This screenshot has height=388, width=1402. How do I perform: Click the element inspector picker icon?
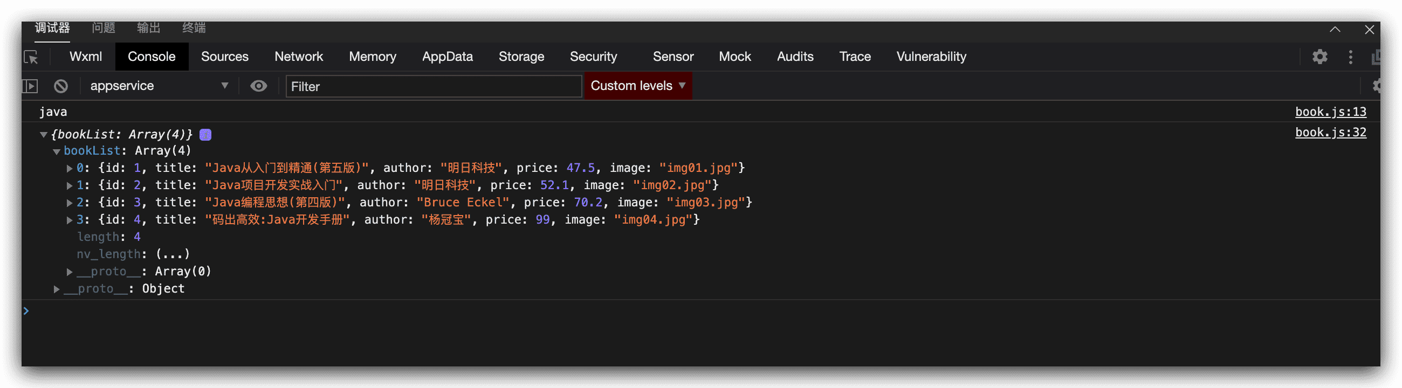(31, 57)
